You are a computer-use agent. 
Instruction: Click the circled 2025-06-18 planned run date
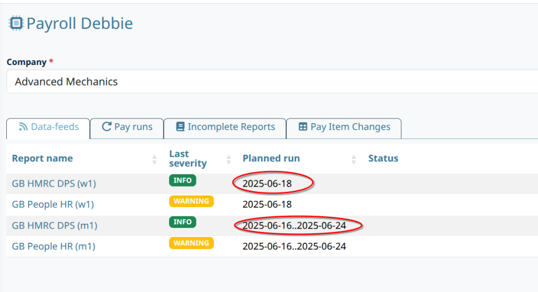tap(267, 183)
